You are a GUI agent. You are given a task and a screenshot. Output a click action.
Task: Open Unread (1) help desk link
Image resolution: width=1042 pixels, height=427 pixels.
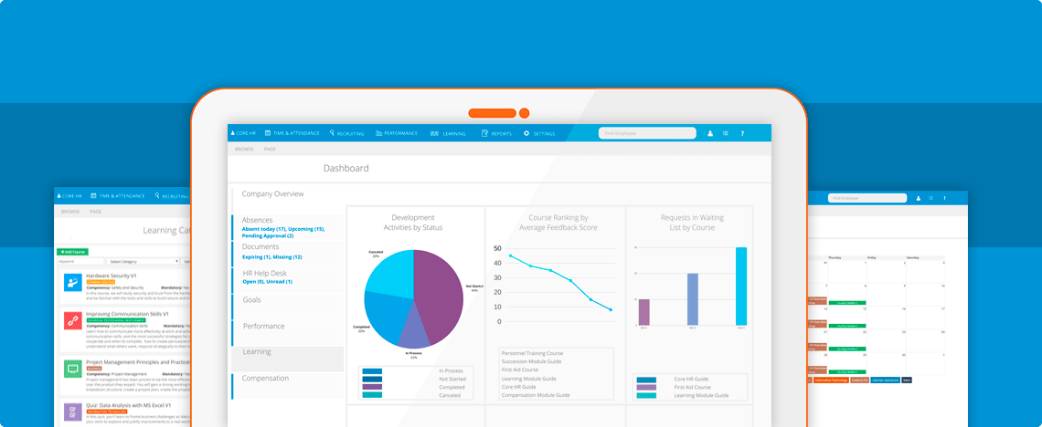click(x=280, y=282)
